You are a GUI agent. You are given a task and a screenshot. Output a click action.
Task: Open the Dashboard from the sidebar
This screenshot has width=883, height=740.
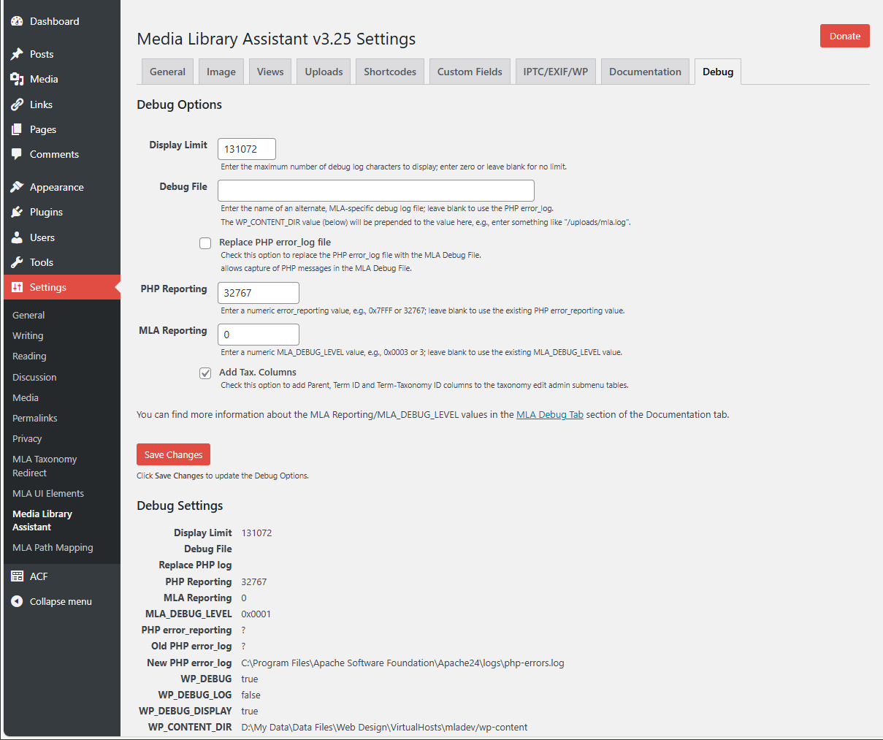(x=17, y=20)
